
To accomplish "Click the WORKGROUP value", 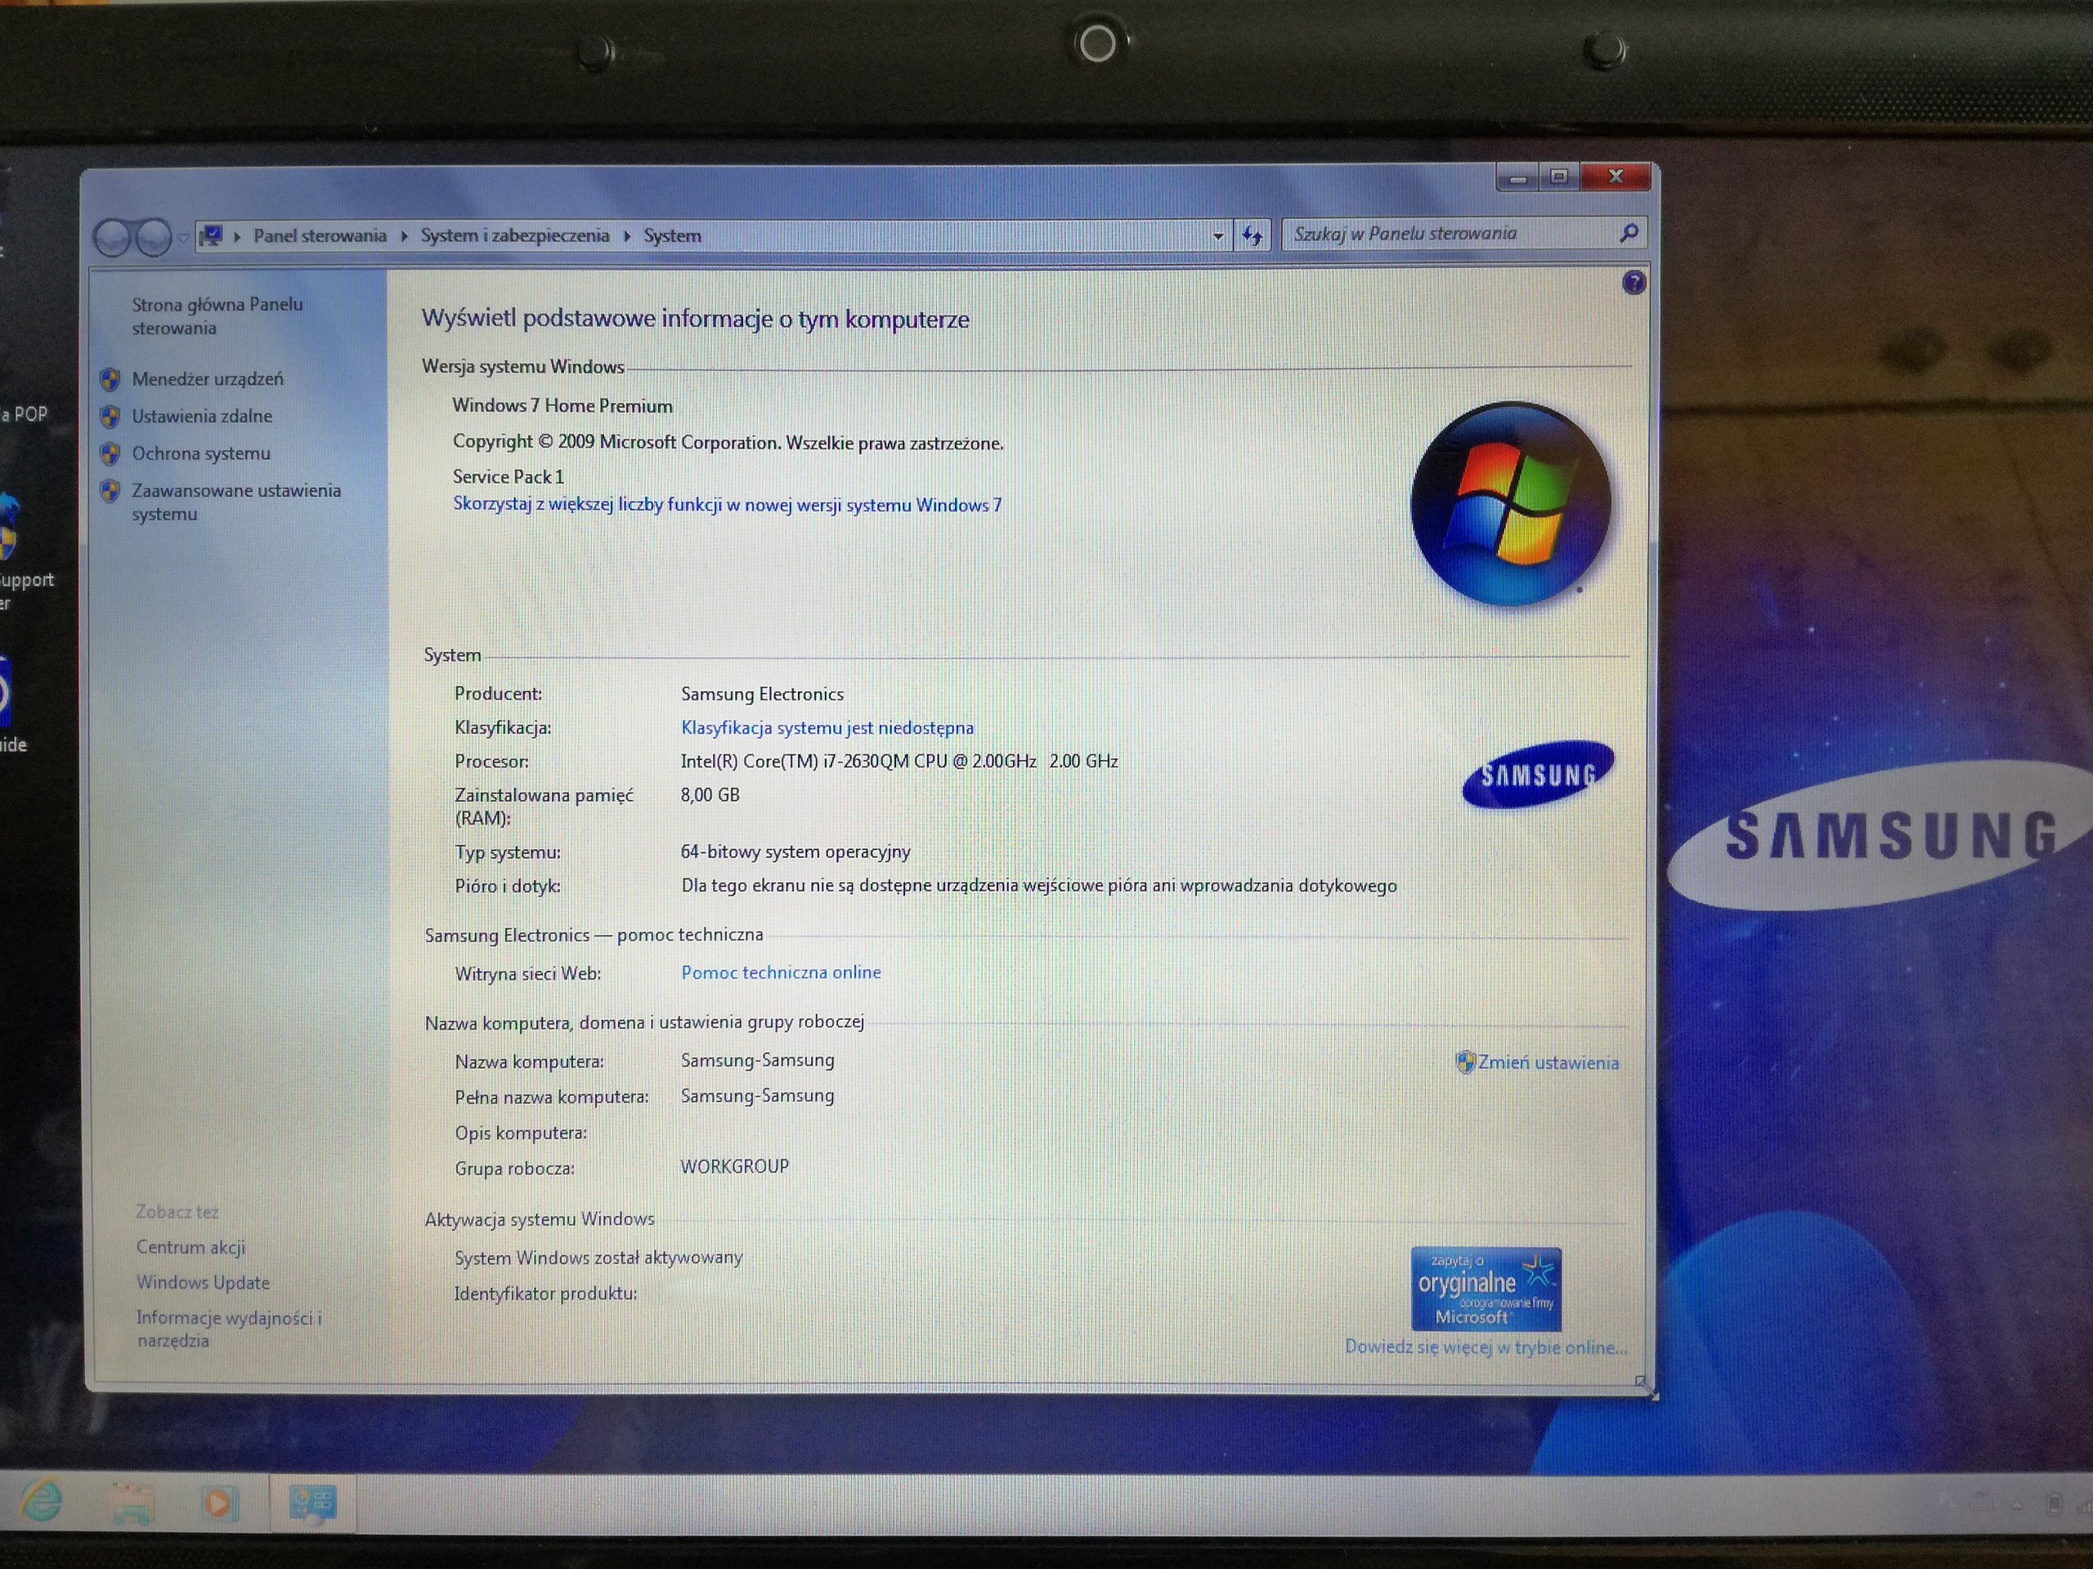I will pyautogui.click(x=734, y=1167).
